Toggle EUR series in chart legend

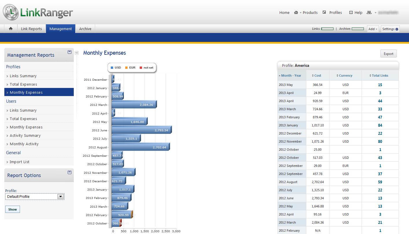click(130, 68)
